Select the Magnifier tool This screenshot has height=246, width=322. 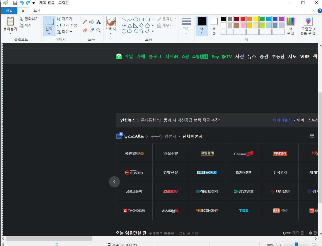tap(98, 30)
